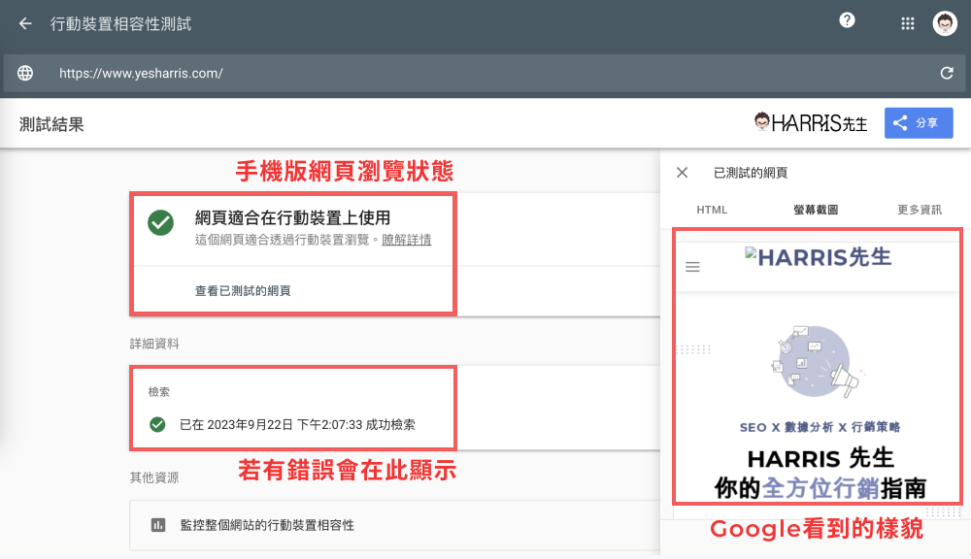
Task: Switch to the HTML tab
Action: click(x=712, y=210)
